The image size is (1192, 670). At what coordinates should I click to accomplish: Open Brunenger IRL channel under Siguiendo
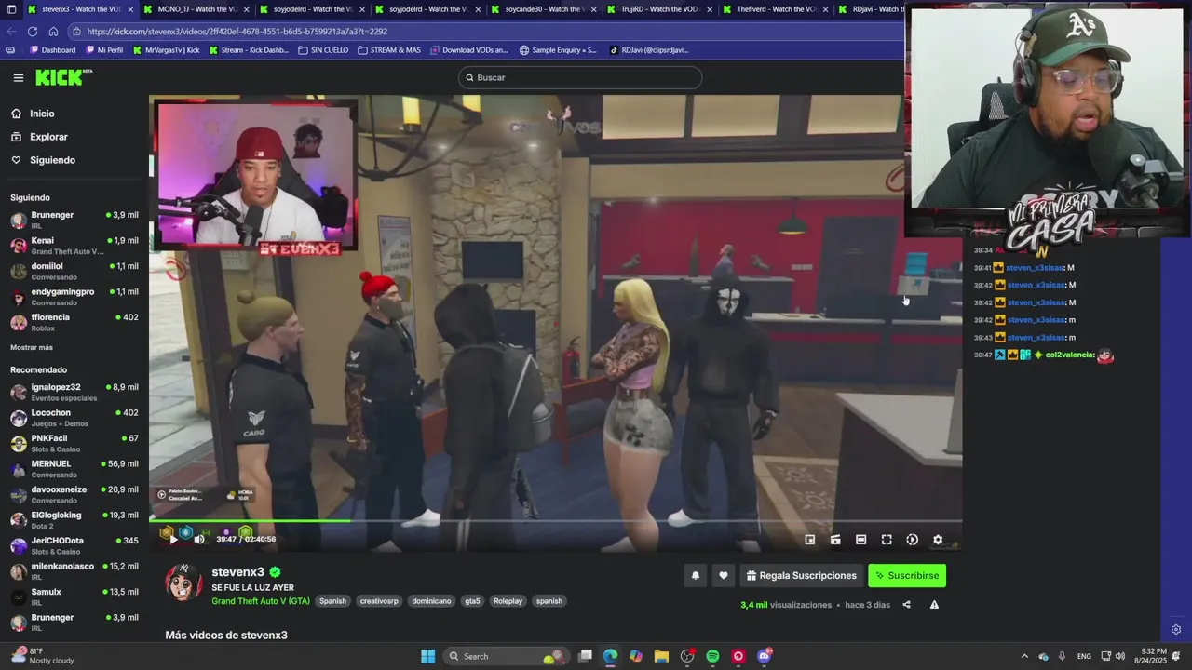[x=74, y=220]
